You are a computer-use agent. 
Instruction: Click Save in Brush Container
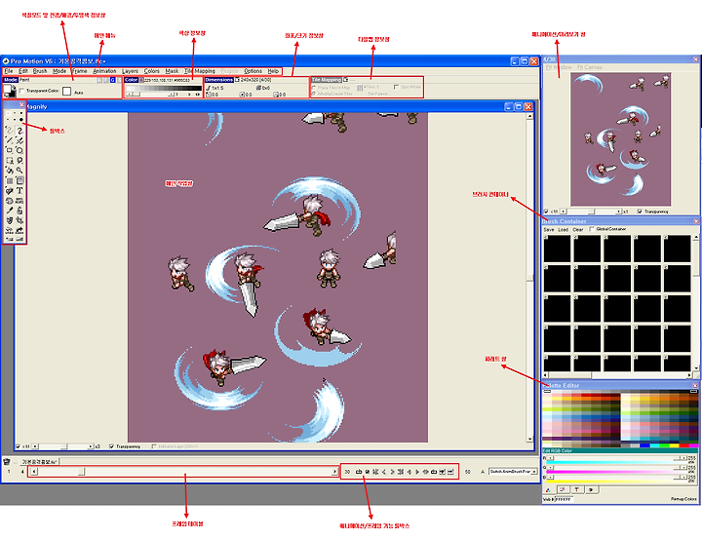point(549,229)
